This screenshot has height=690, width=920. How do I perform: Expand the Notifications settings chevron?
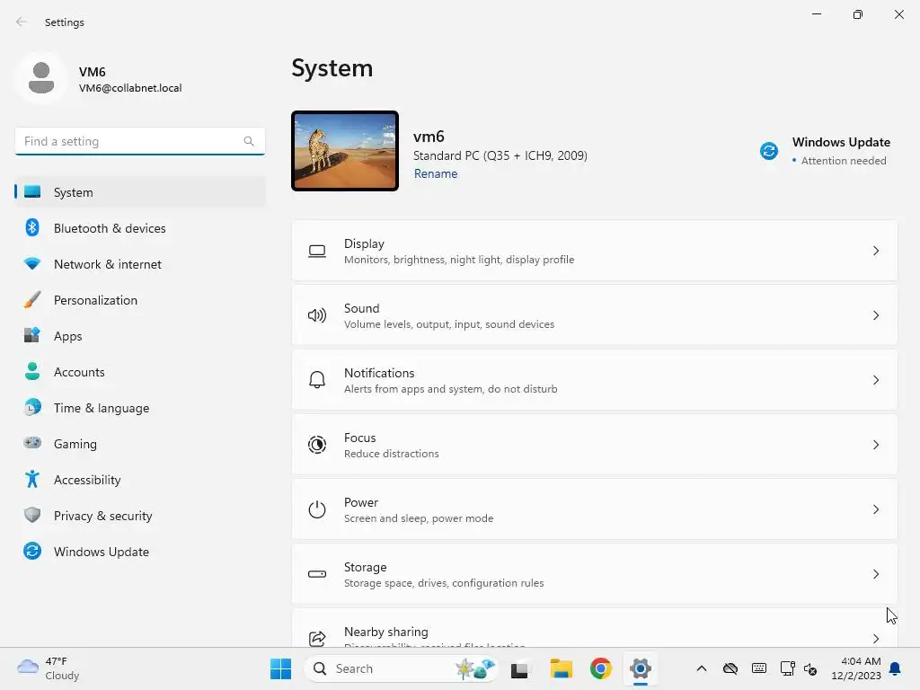point(875,380)
